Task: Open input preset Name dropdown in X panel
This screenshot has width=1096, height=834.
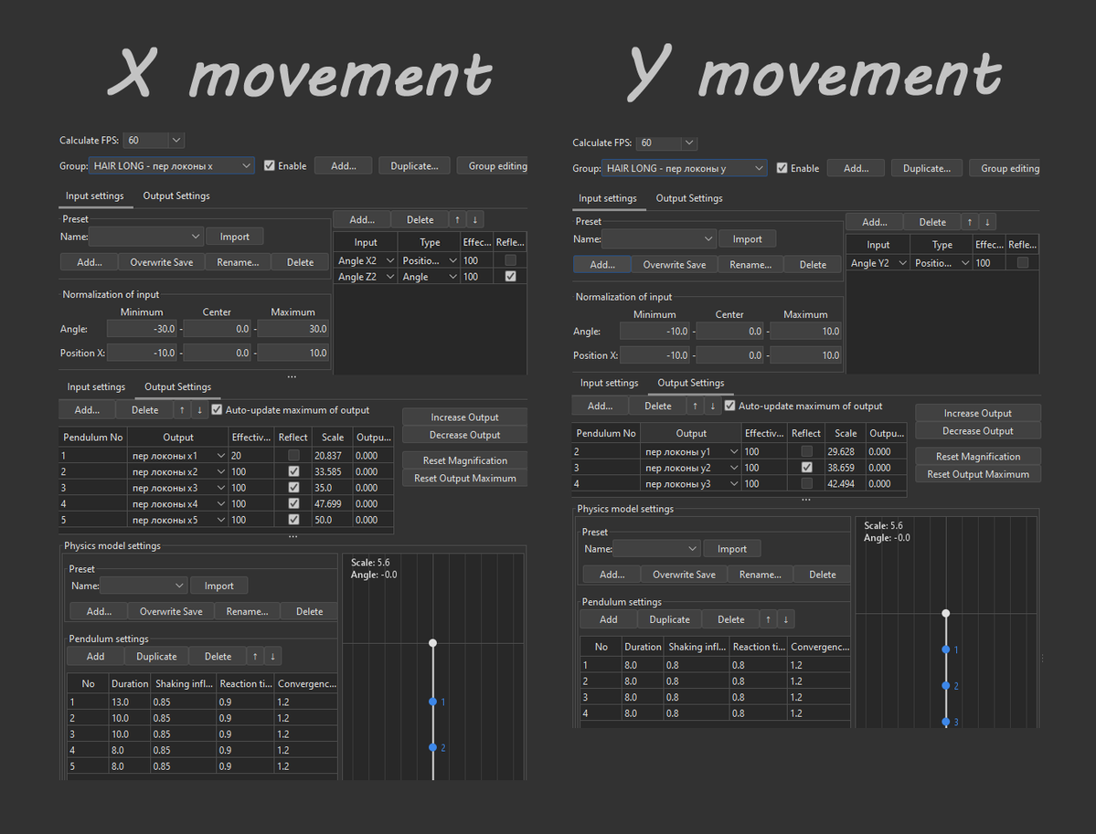Action: [146, 237]
